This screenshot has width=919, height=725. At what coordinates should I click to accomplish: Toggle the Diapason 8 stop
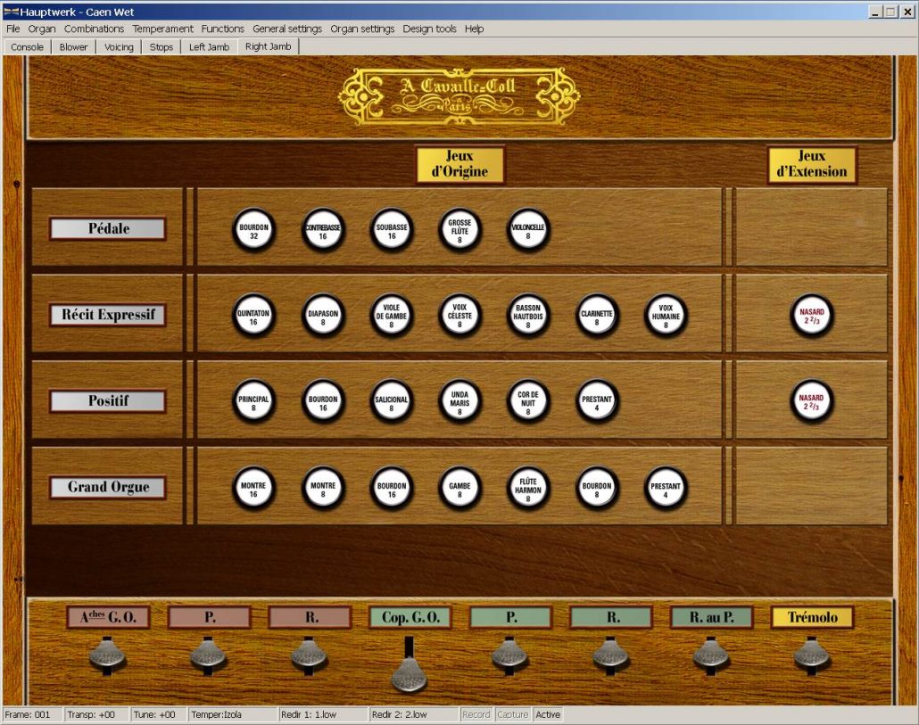[x=323, y=317]
